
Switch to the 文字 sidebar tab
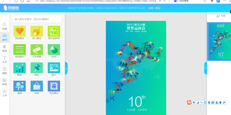(x=4, y=60)
